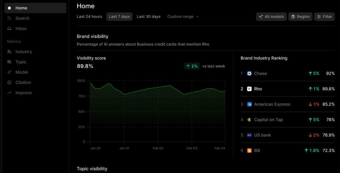Click the Model sparkle icon
The height and width of the screenshot is (173, 340).
[x=9, y=72]
